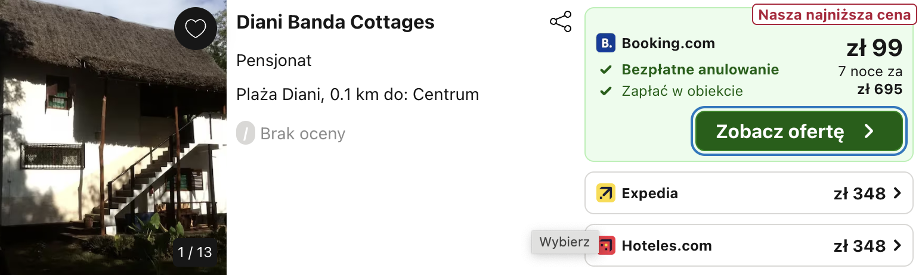Image resolution: width=922 pixels, height=275 pixels.
Task: Click the Zobacz ofertę button
Action: click(x=799, y=132)
